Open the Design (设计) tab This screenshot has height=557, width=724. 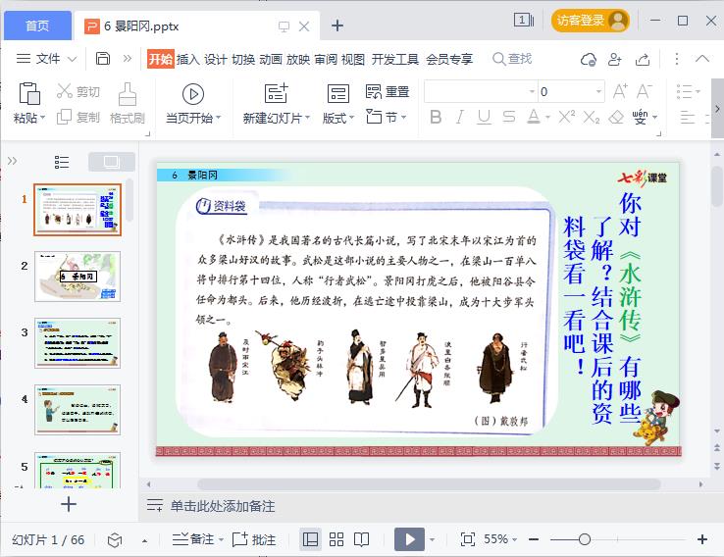[x=216, y=59]
